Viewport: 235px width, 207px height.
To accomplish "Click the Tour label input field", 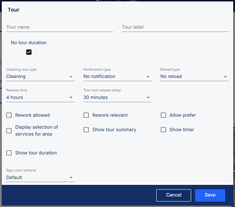I will (175, 27).
